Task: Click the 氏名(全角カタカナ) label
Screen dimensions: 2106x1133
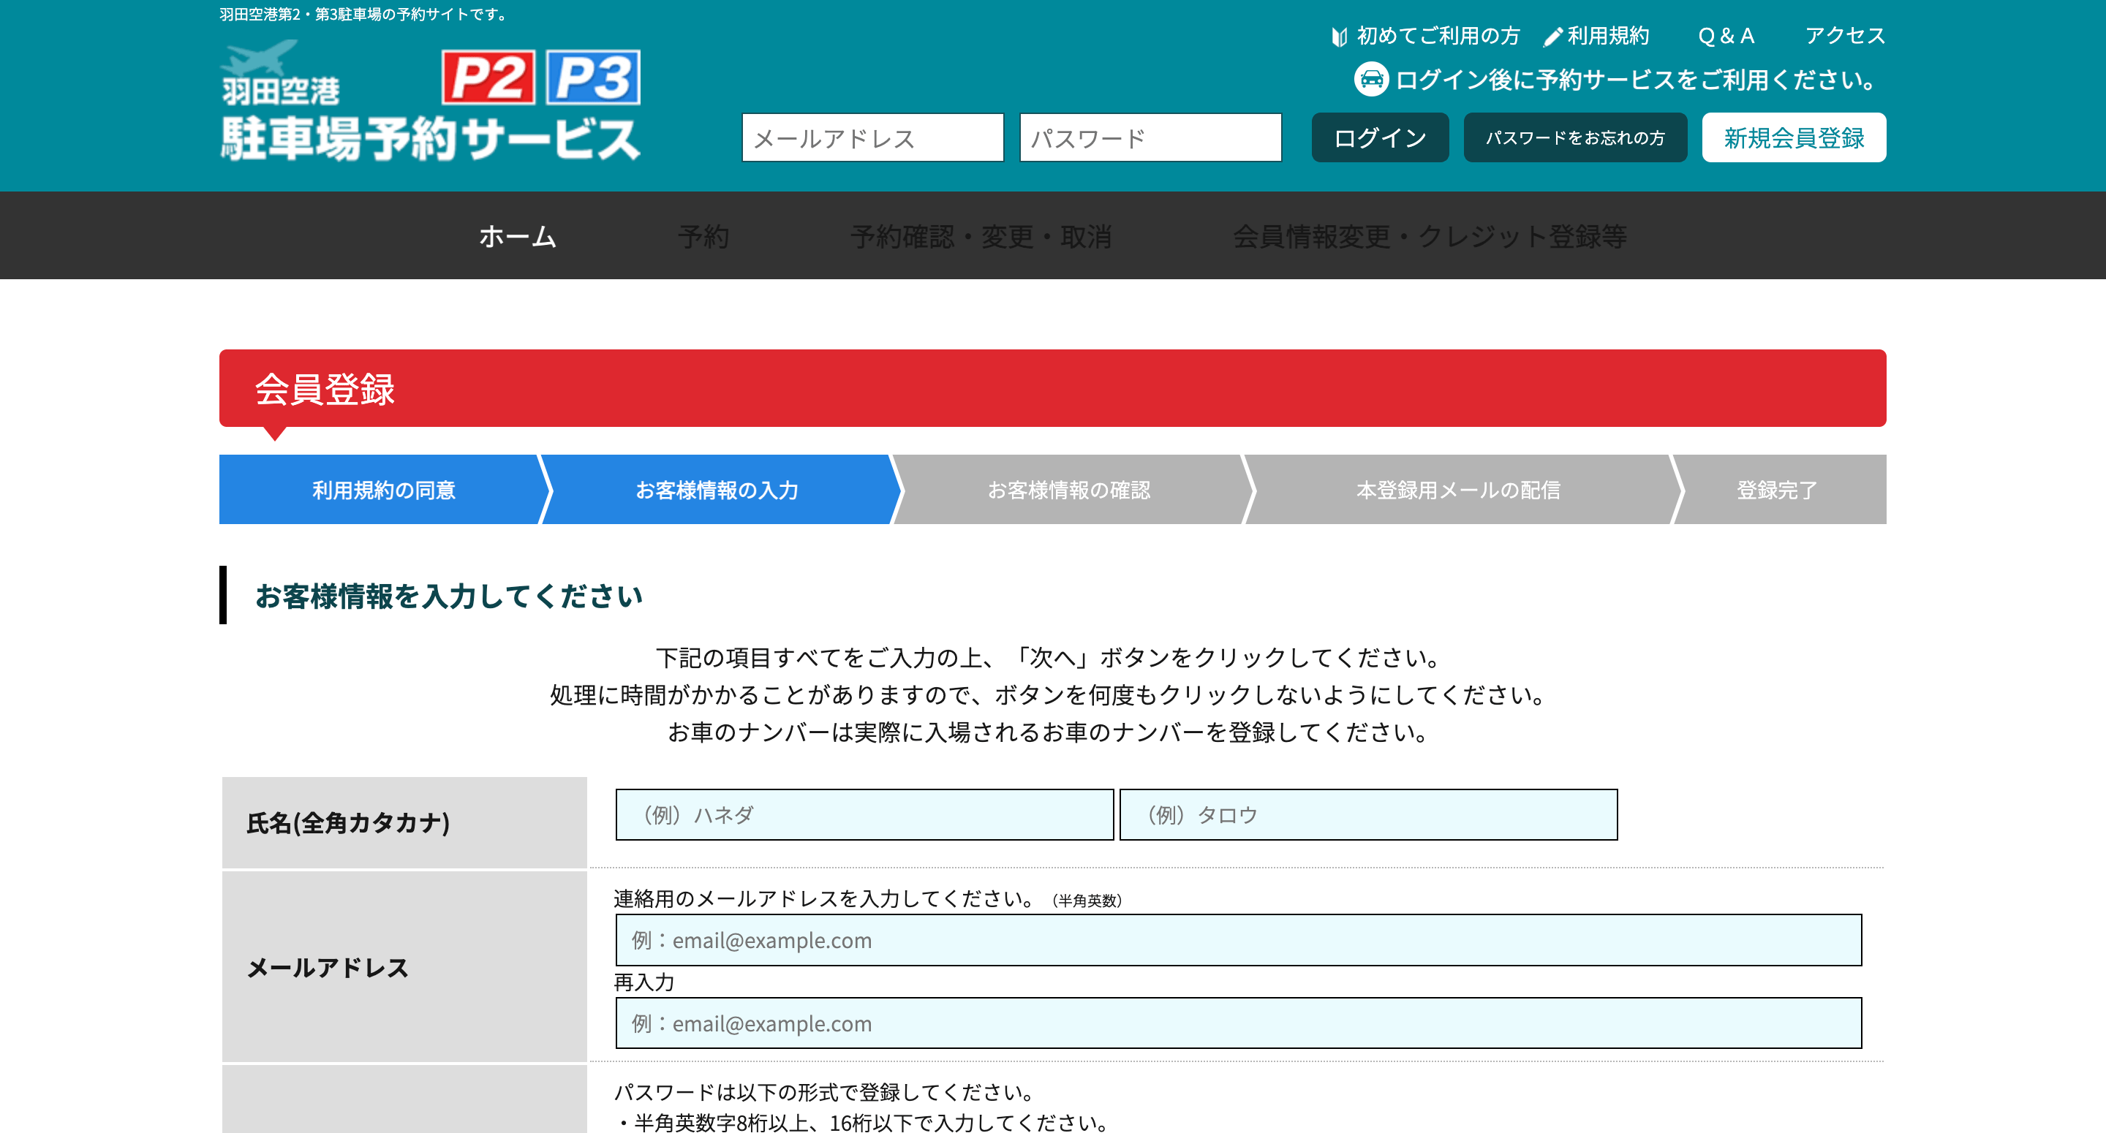Action: [x=348, y=822]
